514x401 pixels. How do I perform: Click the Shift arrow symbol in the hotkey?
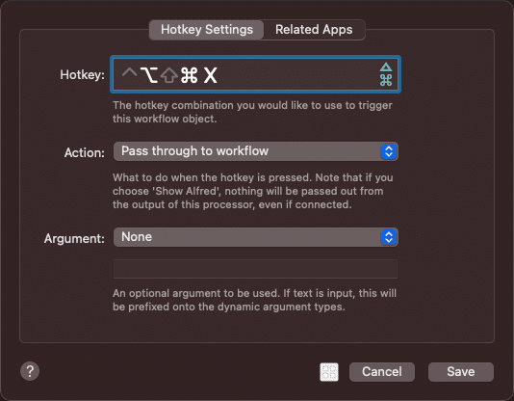tap(169, 75)
